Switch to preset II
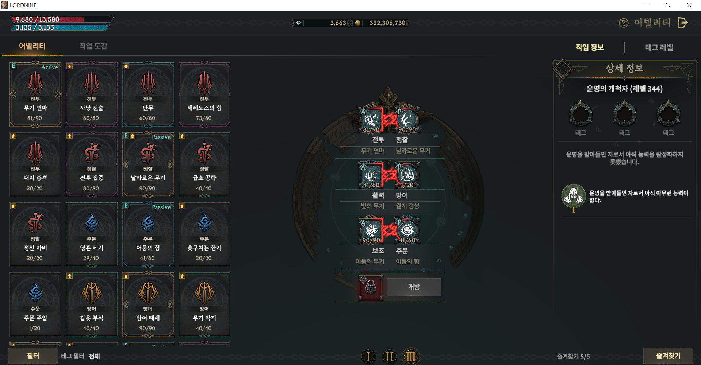 390,356
